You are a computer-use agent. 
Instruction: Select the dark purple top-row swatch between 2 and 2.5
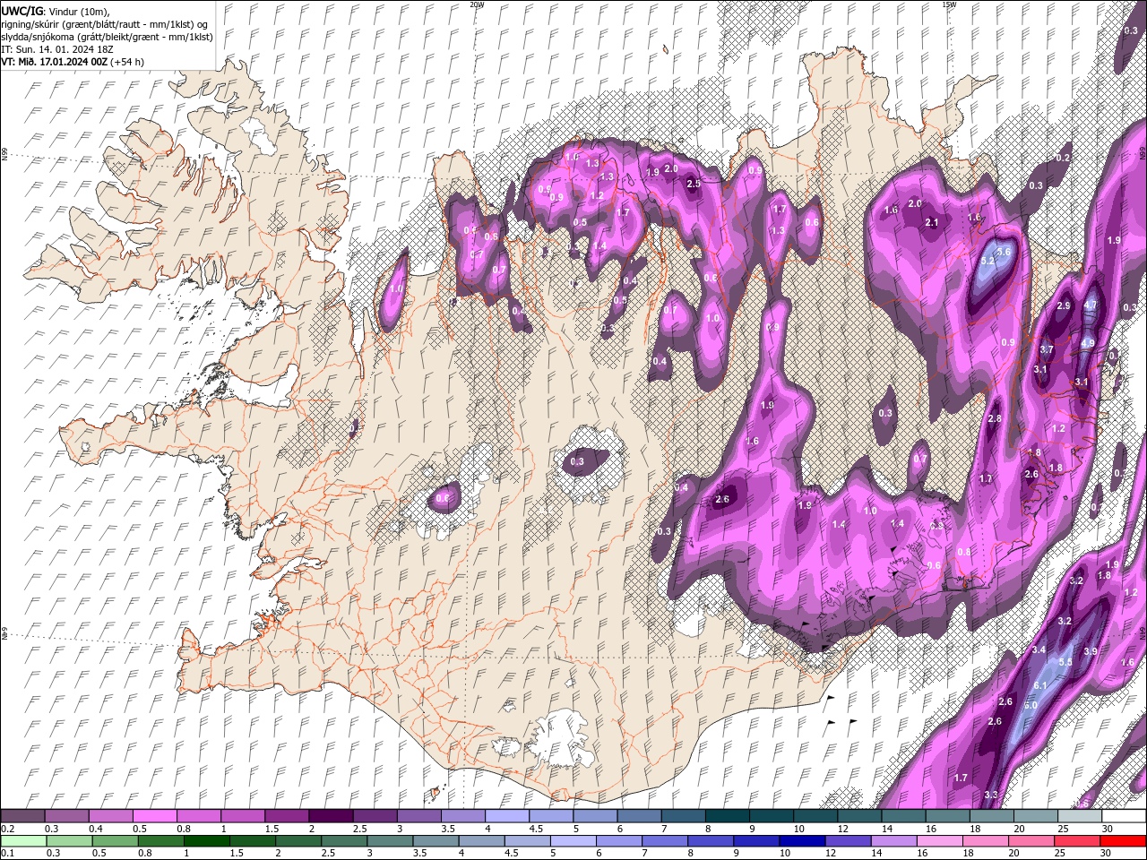tap(331, 816)
